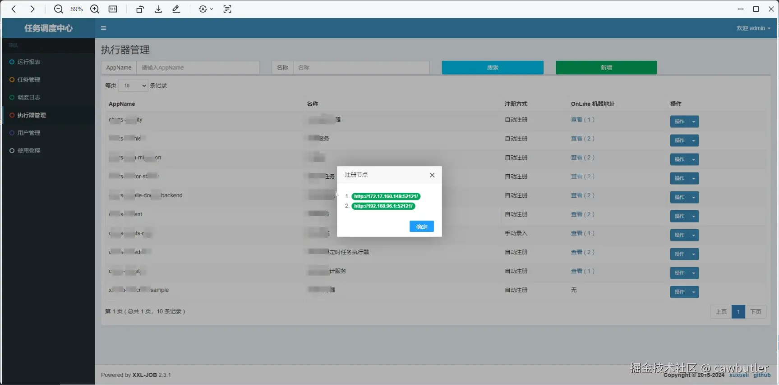Image resolution: width=779 pixels, height=385 pixels.
Task: Click 查看(1) in 计服务 row
Action: [x=583, y=271]
